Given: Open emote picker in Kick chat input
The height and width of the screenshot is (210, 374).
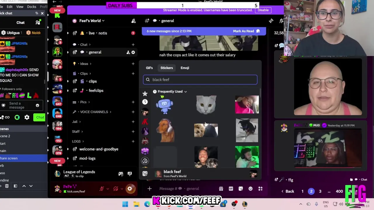Looking at the screenshot, I should [37, 105].
